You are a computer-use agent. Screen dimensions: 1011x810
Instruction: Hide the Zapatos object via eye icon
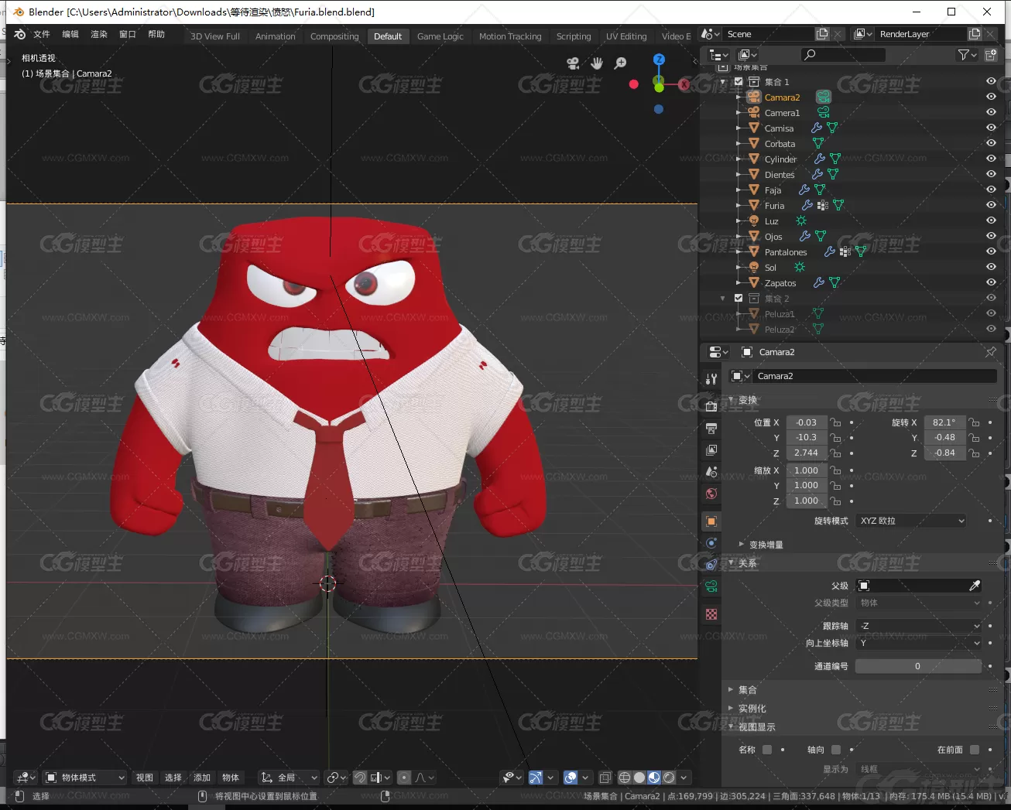(991, 282)
